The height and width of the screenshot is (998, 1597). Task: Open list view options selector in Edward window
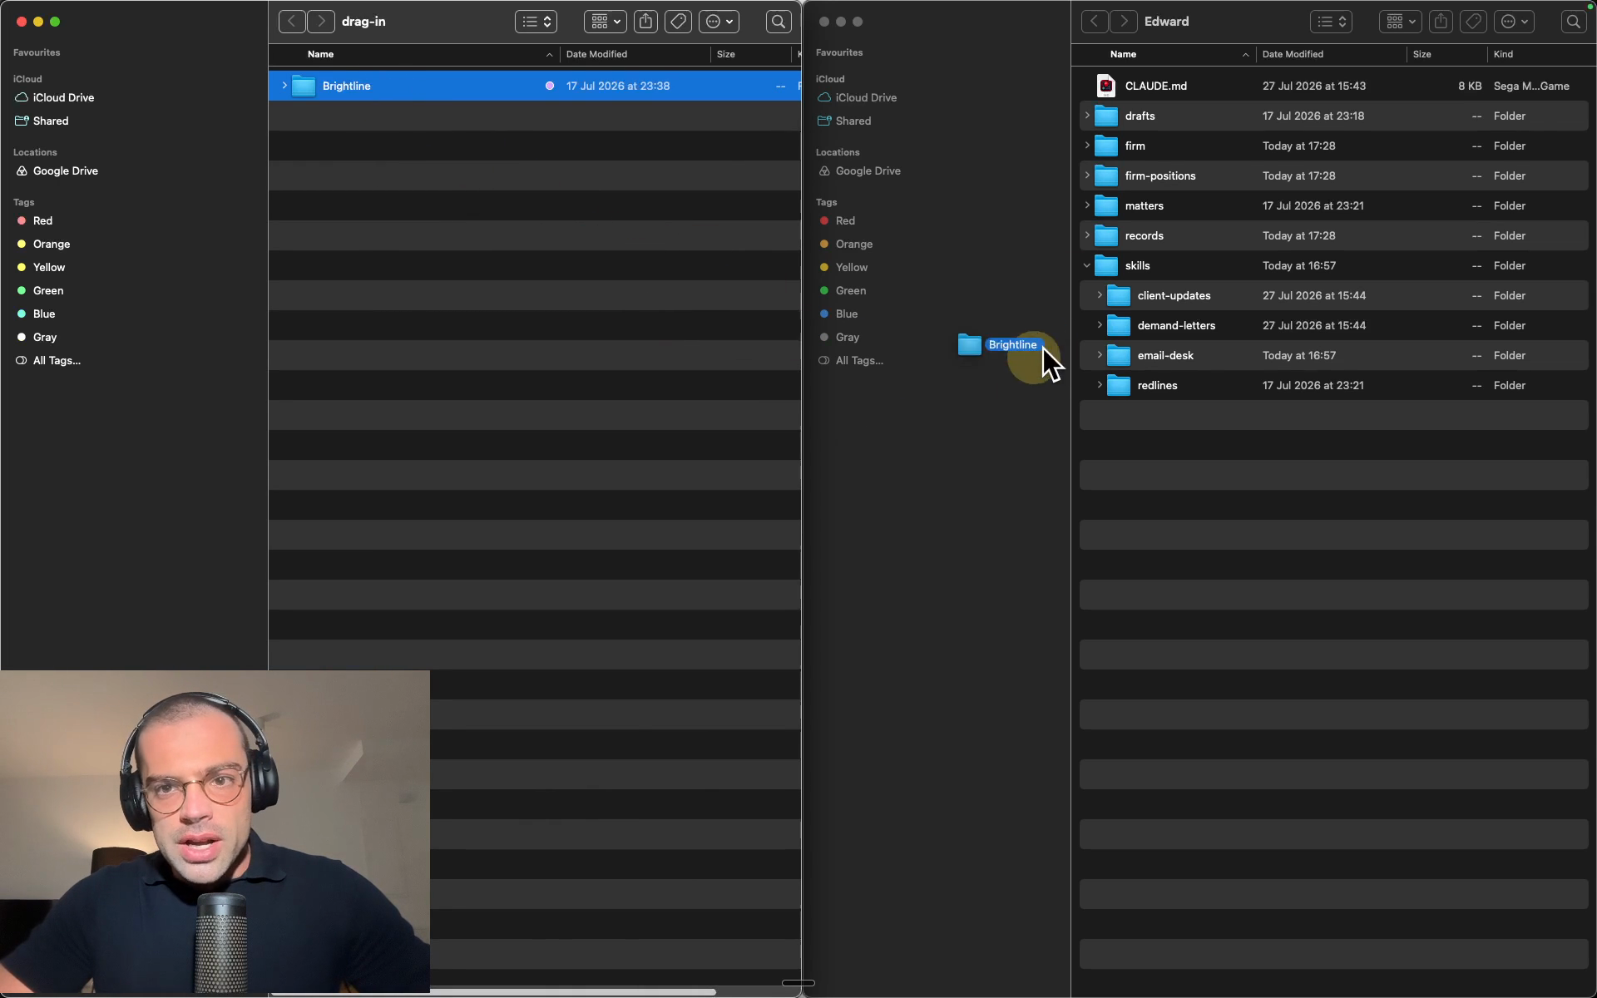click(1331, 22)
